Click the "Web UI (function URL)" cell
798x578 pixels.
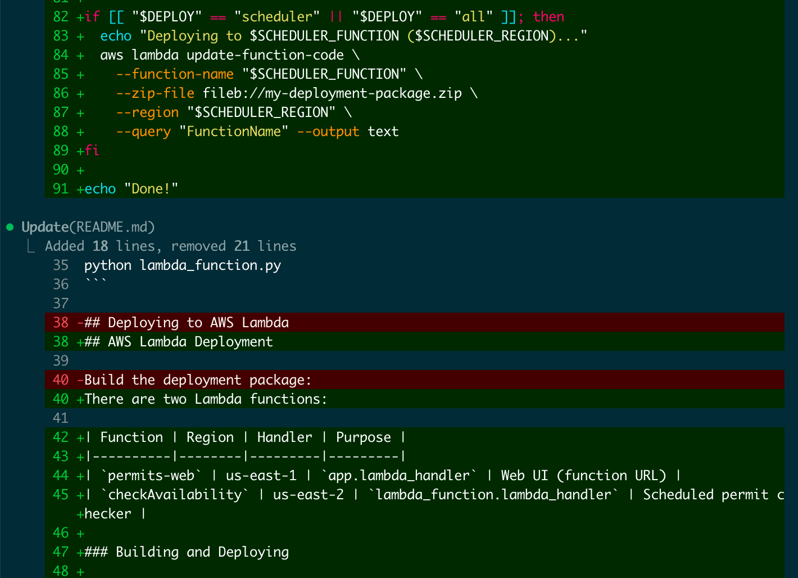pyautogui.click(x=584, y=476)
